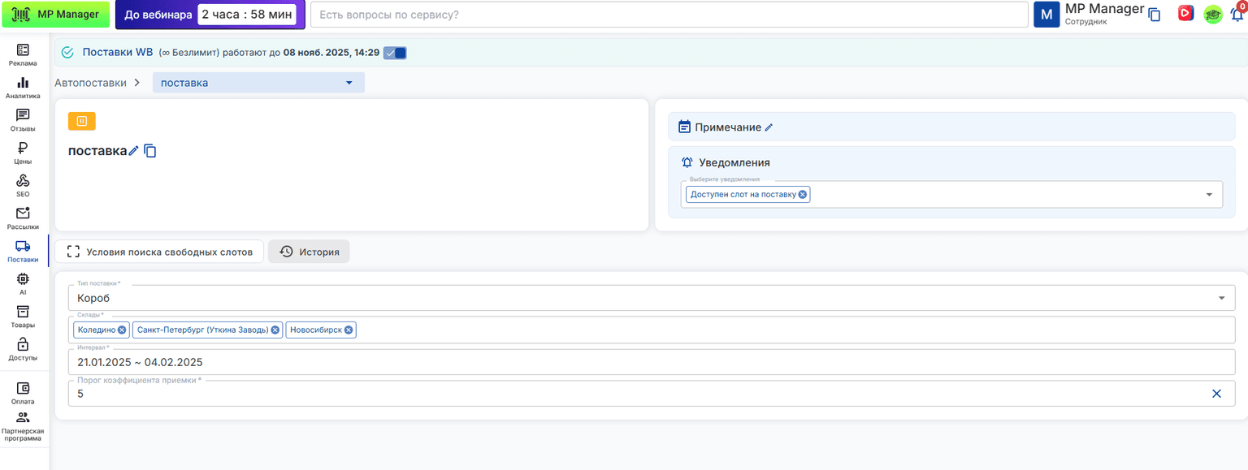Screen dimensions: 1248x470
Task: Click the search field Есть вопросы по сервису
Action: [x=669, y=15]
